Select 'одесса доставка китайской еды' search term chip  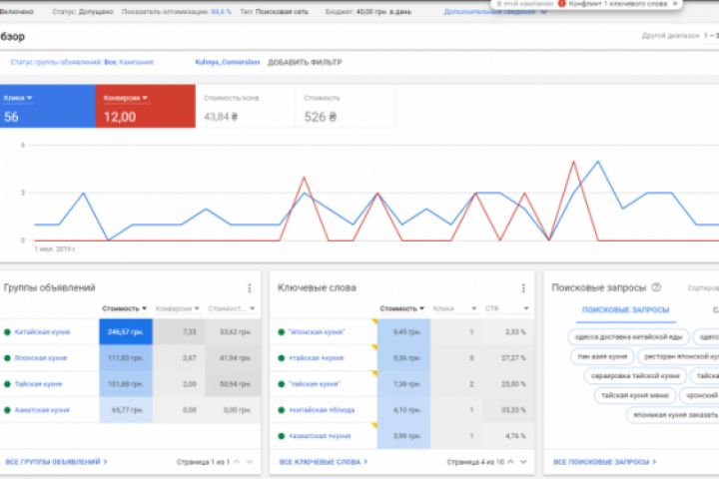pos(629,337)
